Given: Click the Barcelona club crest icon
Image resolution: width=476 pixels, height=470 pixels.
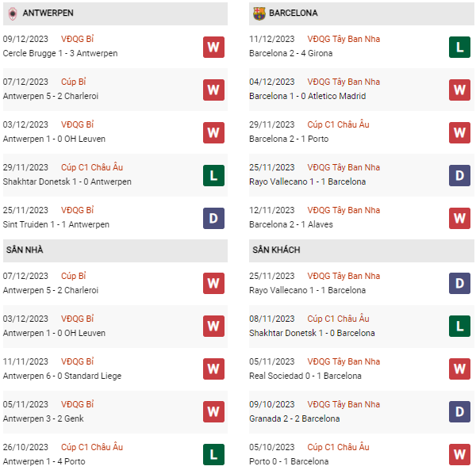Looking at the screenshot, I should (x=259, y=13).
